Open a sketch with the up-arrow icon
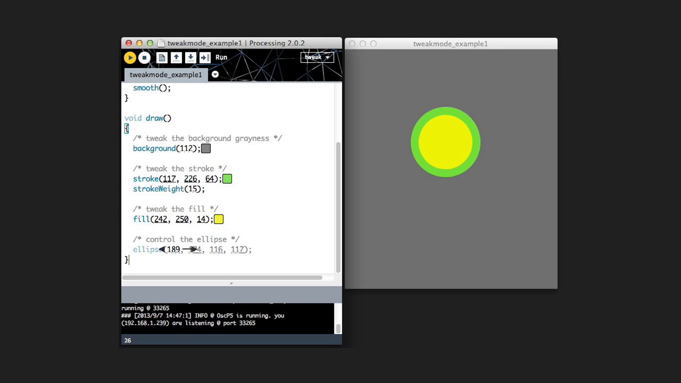Screen dimensions: 681x383 pos(176,58)
